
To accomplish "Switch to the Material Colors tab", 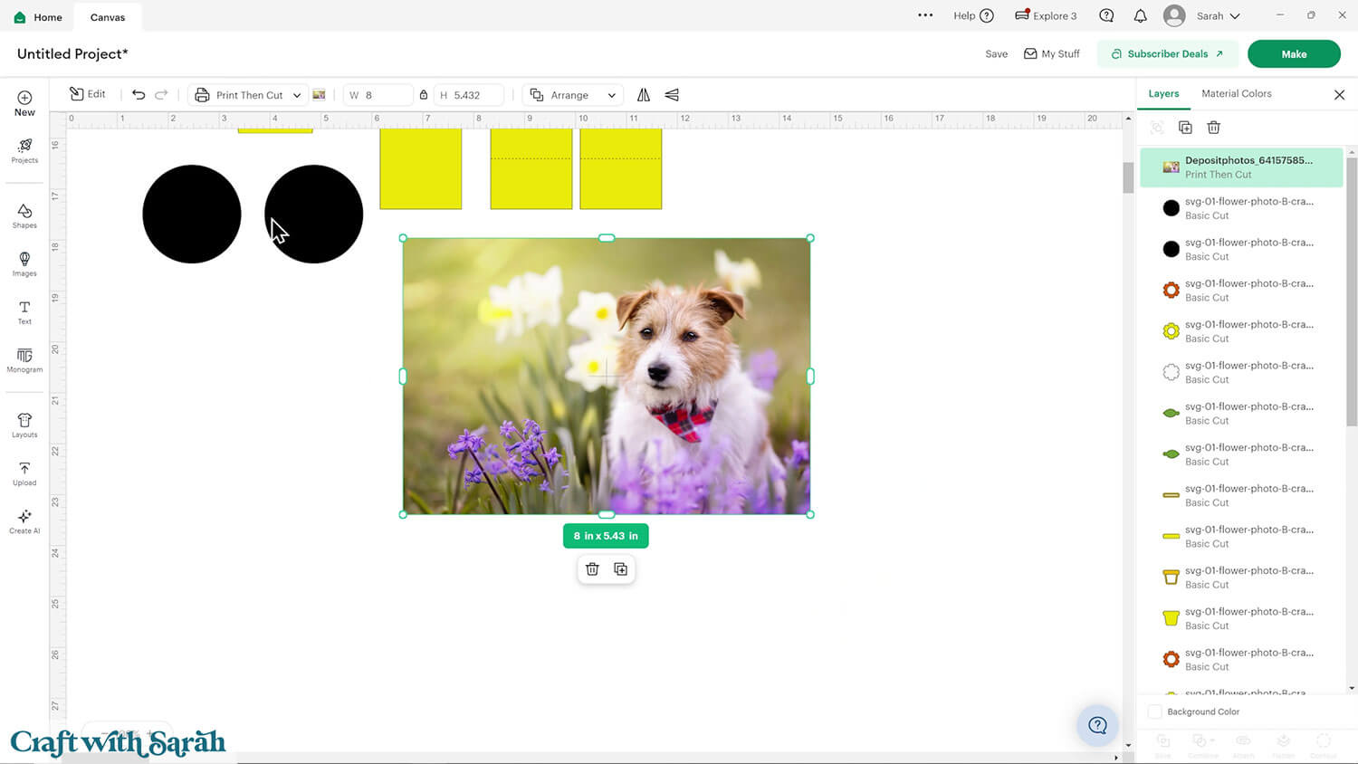I will tap(1236, 94).
